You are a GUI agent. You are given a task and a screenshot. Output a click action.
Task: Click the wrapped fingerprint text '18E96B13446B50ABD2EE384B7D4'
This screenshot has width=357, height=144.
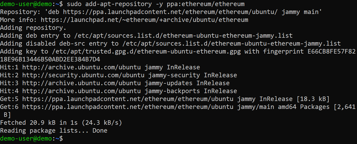(x=50, y=59)
